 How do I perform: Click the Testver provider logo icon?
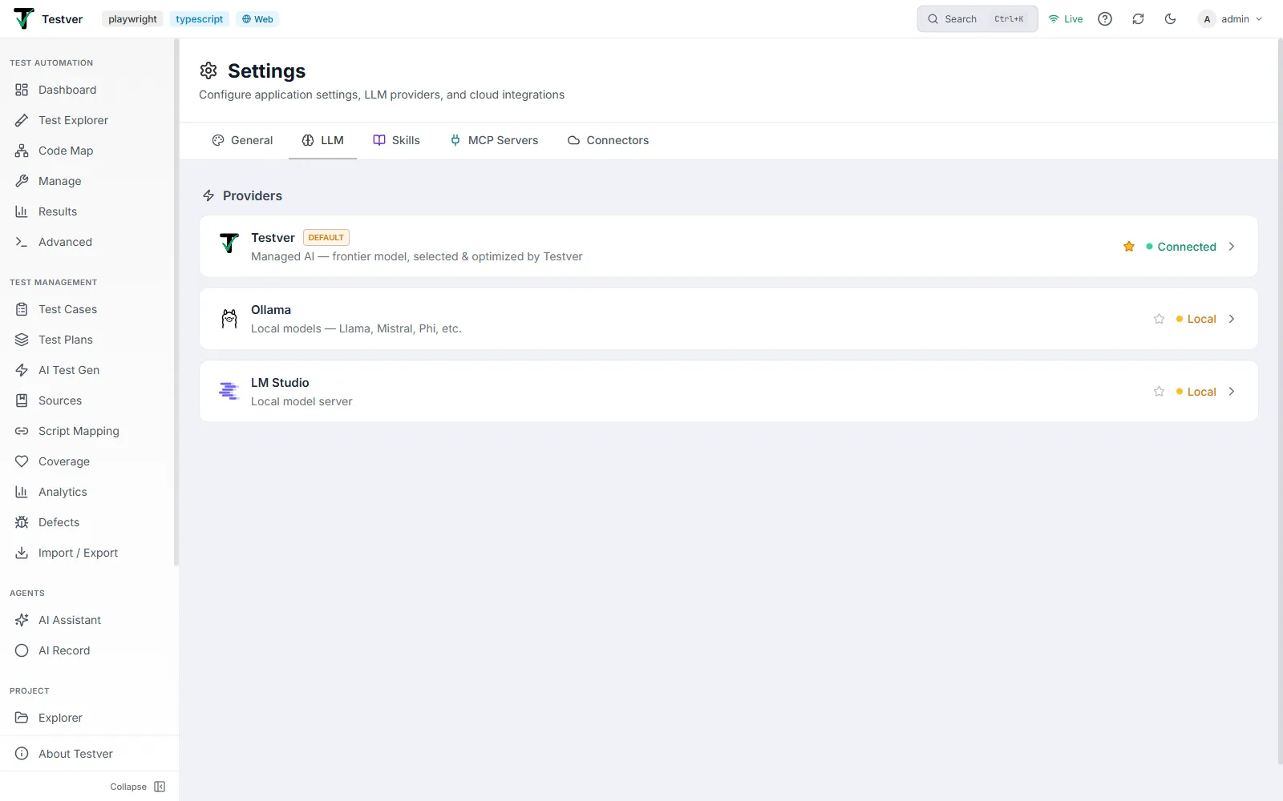[x=229, y=244]
